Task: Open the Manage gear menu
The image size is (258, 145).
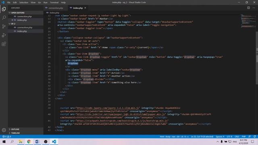Action: [x=4, y=130]
